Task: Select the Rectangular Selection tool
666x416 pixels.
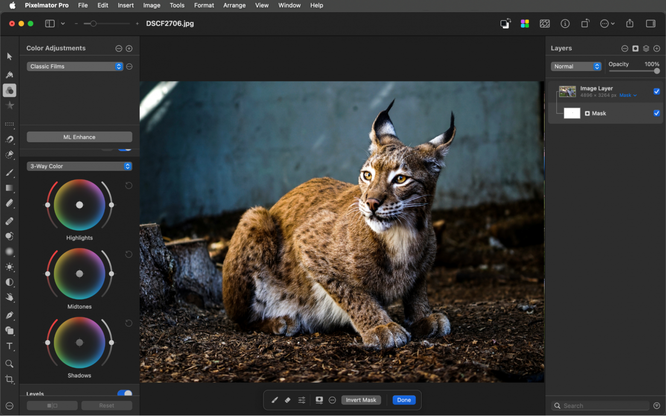Action: [9, 125]
